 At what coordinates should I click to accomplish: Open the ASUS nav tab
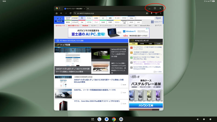pyautogui.click(x=131, y=22)
